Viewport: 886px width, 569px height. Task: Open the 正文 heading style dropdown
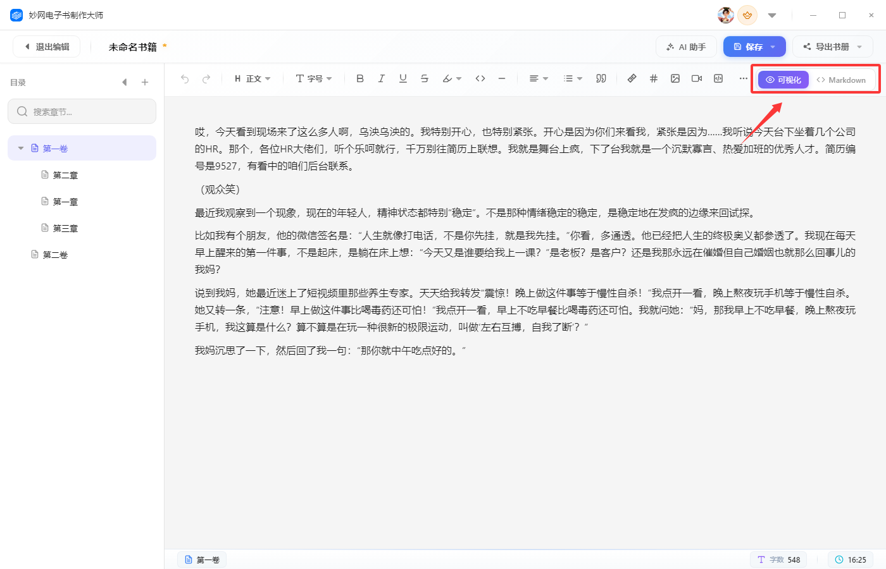pos(253,78)
